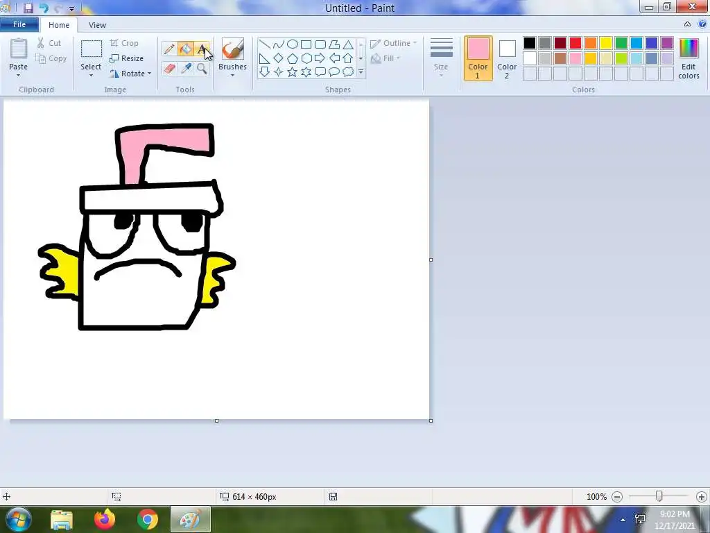Choose the Up arrow shape
710x533 pixels.
tap(348, 58)
